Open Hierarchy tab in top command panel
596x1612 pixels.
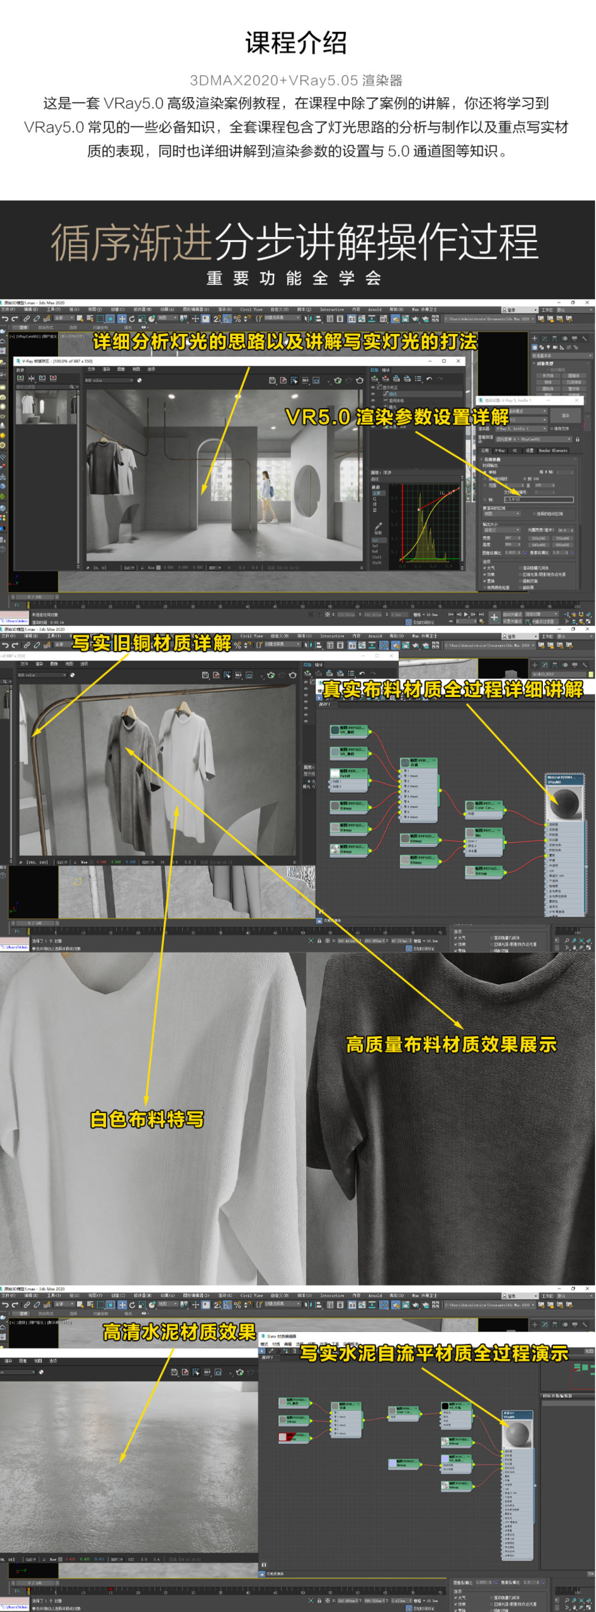pyautogui.click(x=554, y=339)
